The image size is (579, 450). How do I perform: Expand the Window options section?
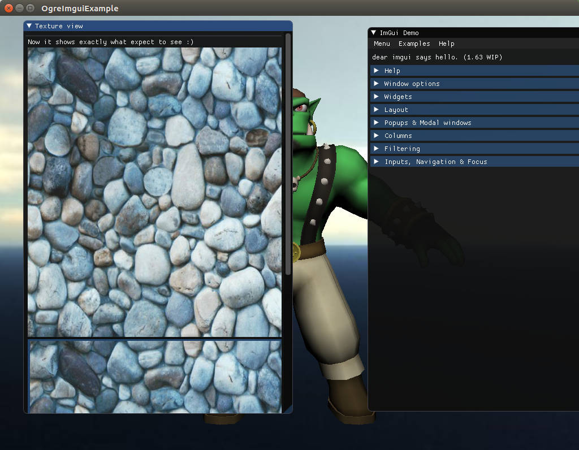474,84
